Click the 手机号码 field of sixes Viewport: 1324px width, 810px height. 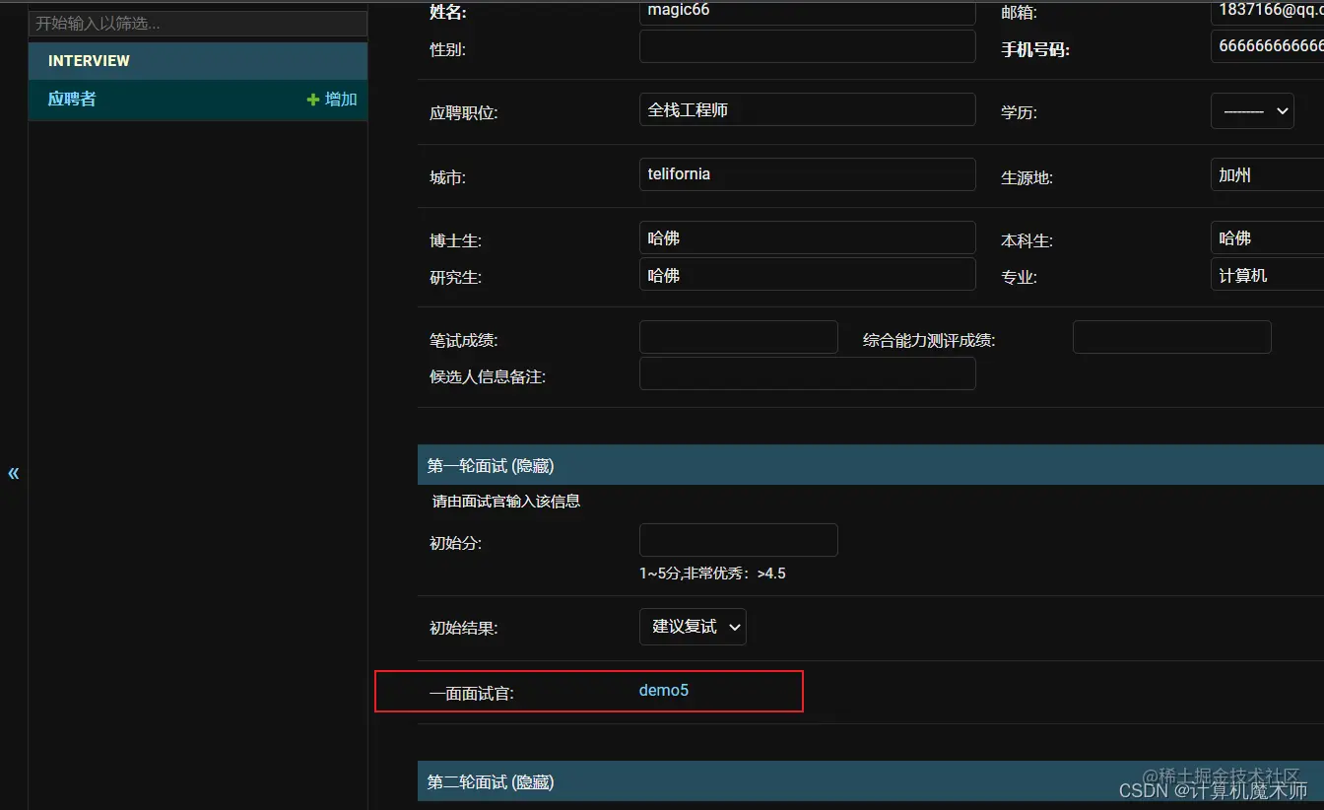pyautogui.click(x=1271, y=45)
